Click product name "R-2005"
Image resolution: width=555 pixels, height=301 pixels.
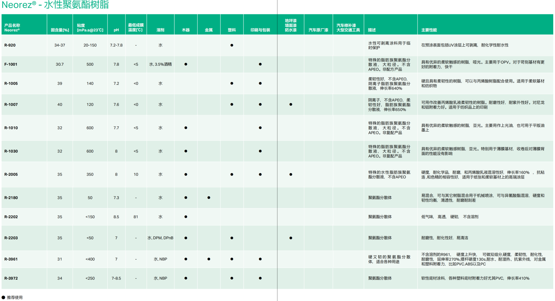(x=11, y=175)
